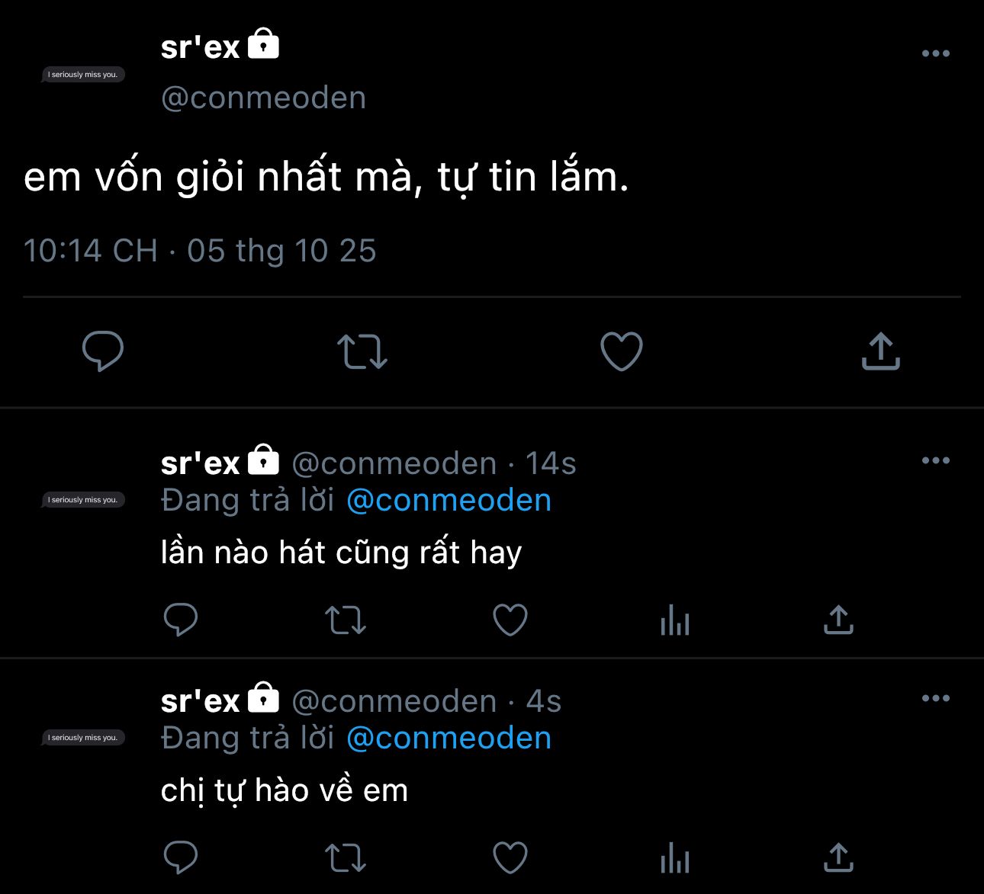
Task: Open the more options menu on main tweet
Action: pos(936,53)
